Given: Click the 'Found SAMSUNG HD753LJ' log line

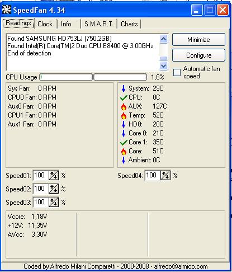Looking at the screenshot, I should pos(59,39).
